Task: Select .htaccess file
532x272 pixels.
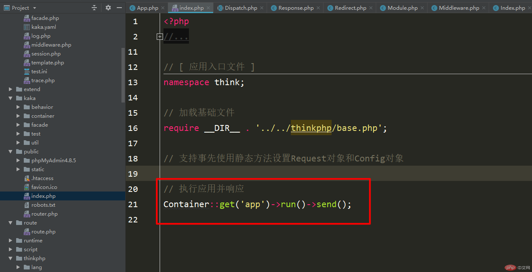Action: (42, 178)
